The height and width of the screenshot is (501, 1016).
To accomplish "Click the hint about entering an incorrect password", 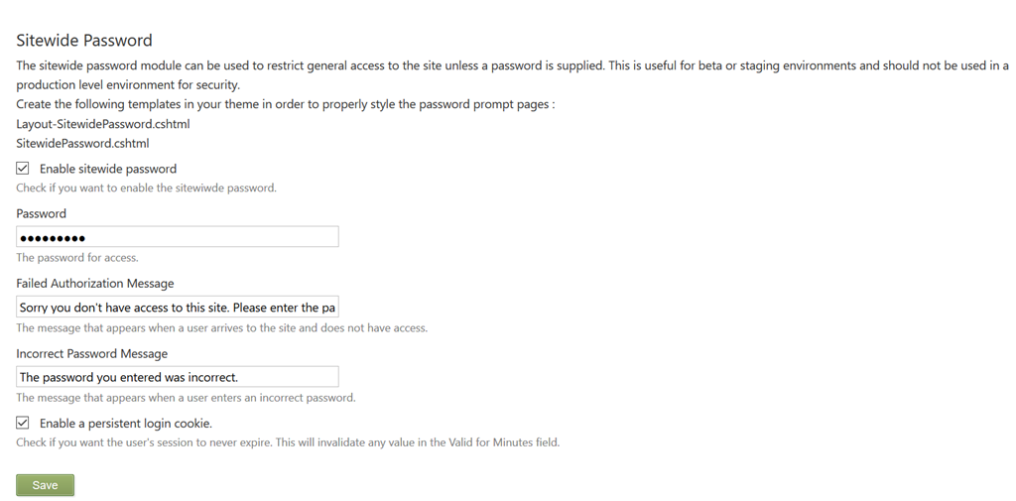I will 186,398.
